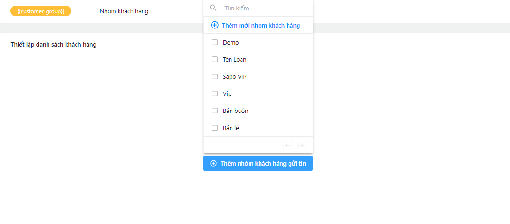
Task: Toggle the Vip group checkbox
Action: (215, 93)
